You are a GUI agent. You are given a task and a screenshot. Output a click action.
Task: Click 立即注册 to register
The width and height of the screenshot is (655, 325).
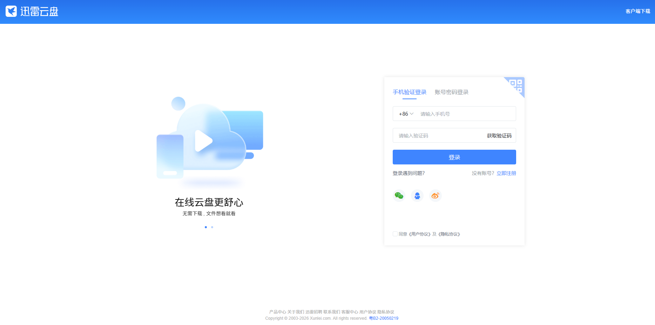point(506,173)
